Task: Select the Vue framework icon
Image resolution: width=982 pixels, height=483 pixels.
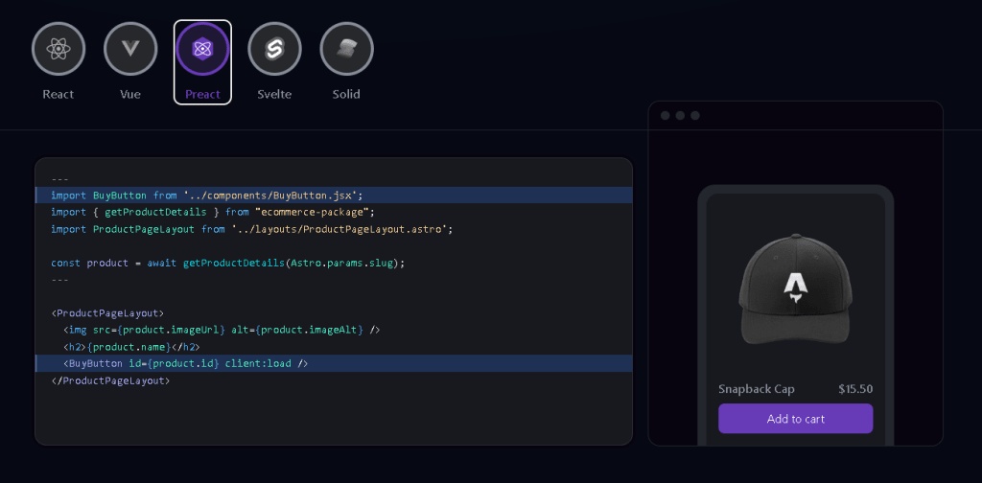Action: [130, 48]
